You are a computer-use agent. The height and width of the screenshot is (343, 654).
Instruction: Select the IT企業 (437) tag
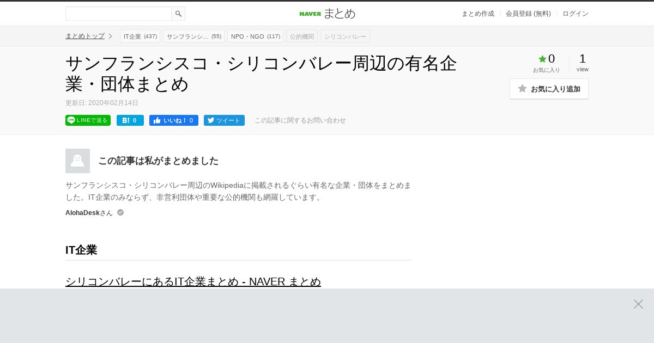point(140,36)
